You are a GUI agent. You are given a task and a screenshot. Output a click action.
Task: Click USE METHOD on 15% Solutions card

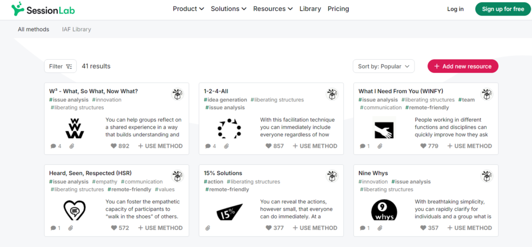coord(315,228)
